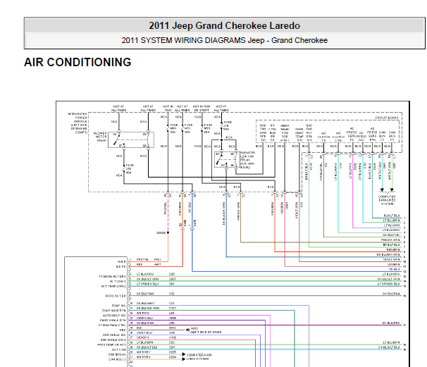This screenshot has height=367, width=427.
Task: Click the 'FUSE J18 60A' label
Action: [227, 126]
